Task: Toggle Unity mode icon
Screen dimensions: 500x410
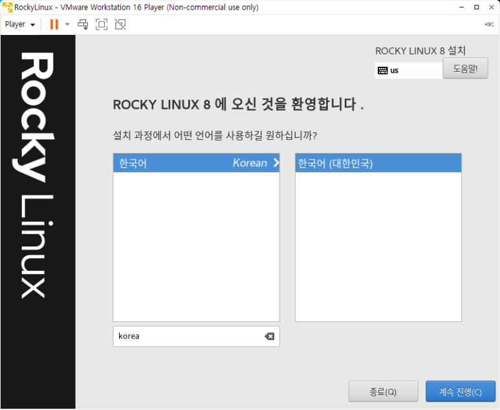Action: point(120,24)
